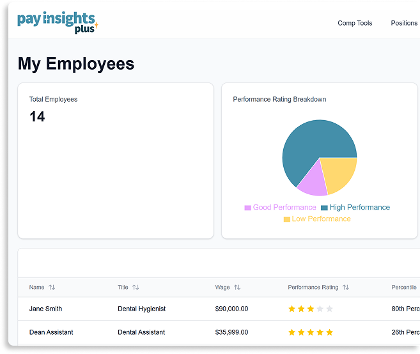Open the Dean Assistant employee row
The height and width of the screenshot is (354, 420).
(219, 332)
